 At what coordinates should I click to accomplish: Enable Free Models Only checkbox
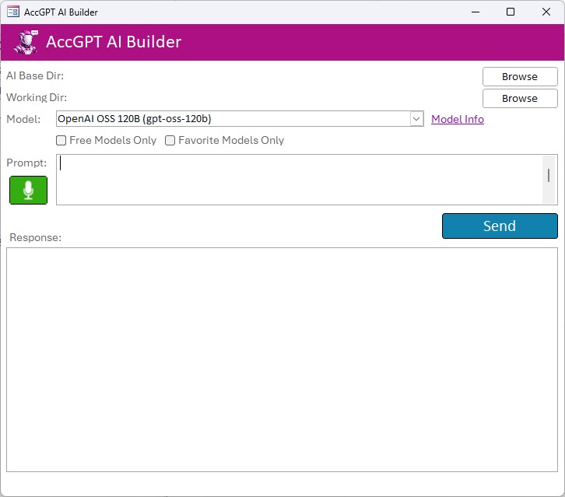click(x=61, y=141)
